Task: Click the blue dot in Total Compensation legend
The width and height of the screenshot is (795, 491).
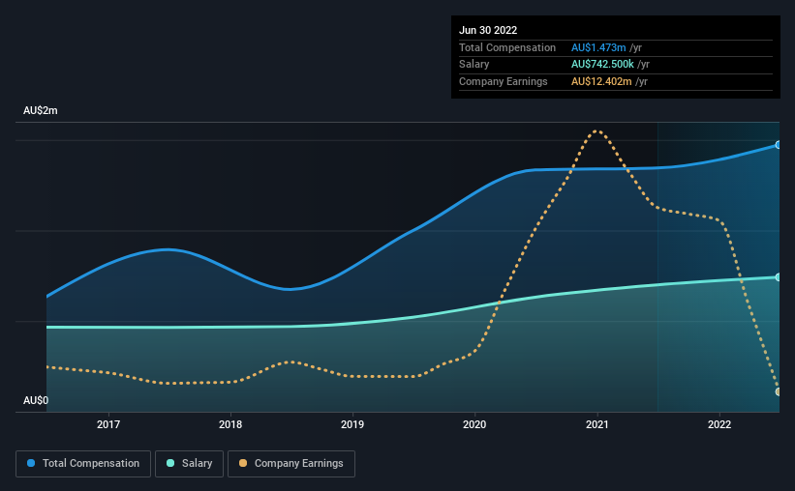Action: point(31,463)
